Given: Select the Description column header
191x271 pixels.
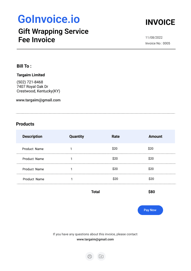Looking at the screenshot, I should (x=32, y=136).
